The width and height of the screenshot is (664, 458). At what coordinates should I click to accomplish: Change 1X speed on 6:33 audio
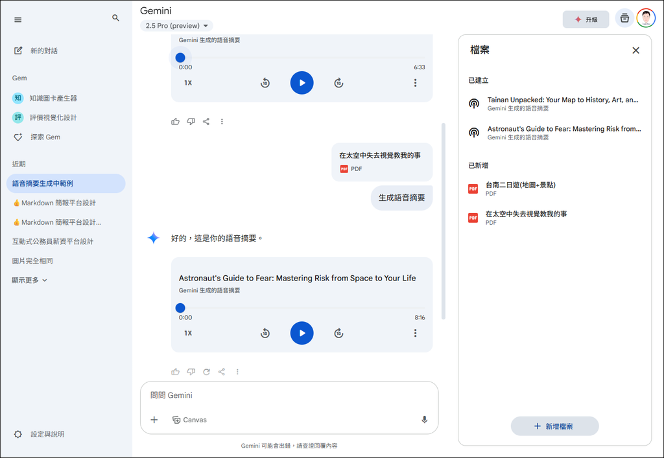188,83
